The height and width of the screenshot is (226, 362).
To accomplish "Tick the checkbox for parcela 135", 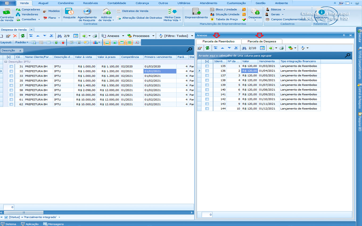I will tap(207, 66).
